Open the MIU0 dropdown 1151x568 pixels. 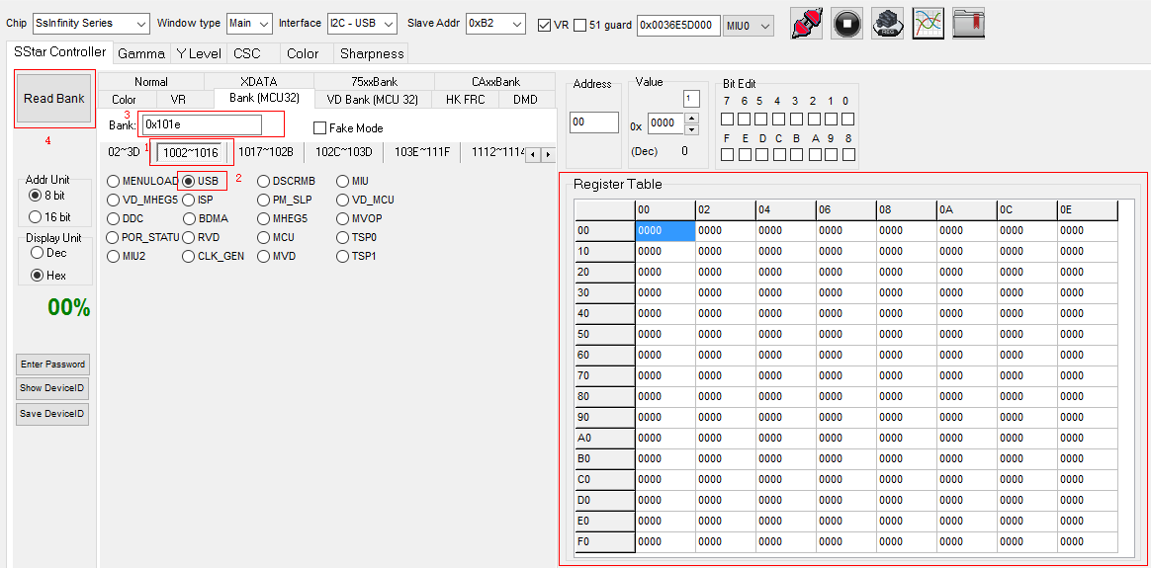(748, 26)
